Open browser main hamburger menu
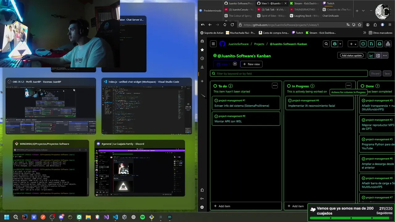This screenshot has height=222, width=395. [390, 25]
